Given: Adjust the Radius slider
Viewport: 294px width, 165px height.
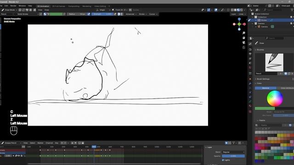Looking at the screenshot, I should pyautogui.click(x=77, y=14).
